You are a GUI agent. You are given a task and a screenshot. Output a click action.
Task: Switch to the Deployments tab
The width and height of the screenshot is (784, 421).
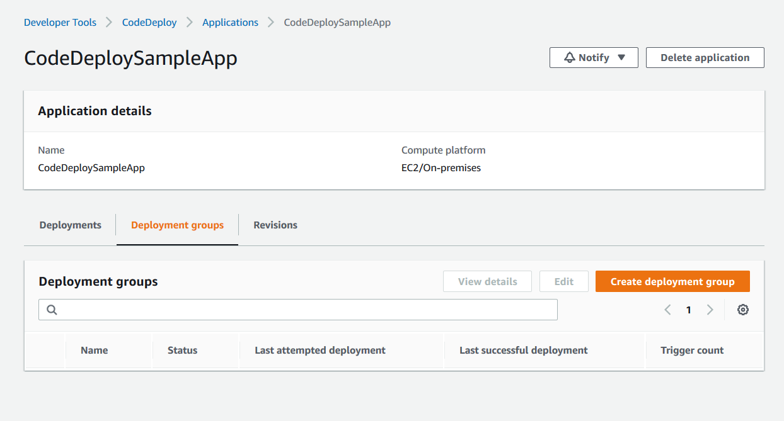pos(70,225)
